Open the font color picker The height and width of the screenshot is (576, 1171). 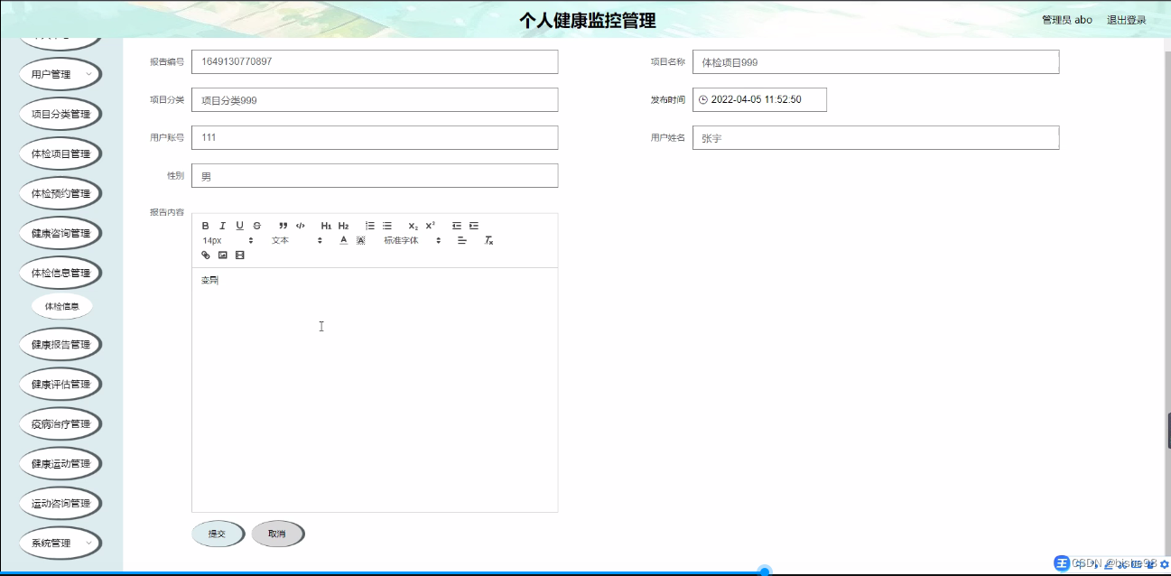click(x=343, y=240)
